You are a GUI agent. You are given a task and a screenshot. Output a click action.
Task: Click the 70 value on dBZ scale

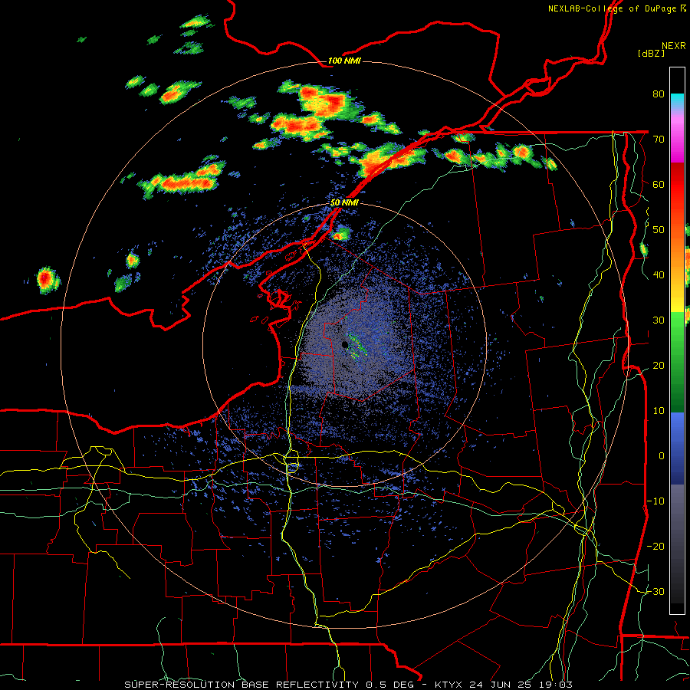pos(659,140)
